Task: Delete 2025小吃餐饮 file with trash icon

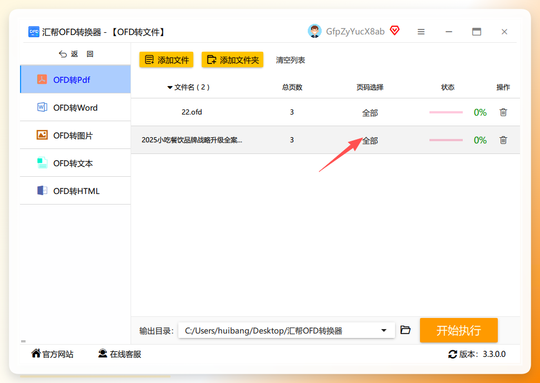Action: point(503,140)
